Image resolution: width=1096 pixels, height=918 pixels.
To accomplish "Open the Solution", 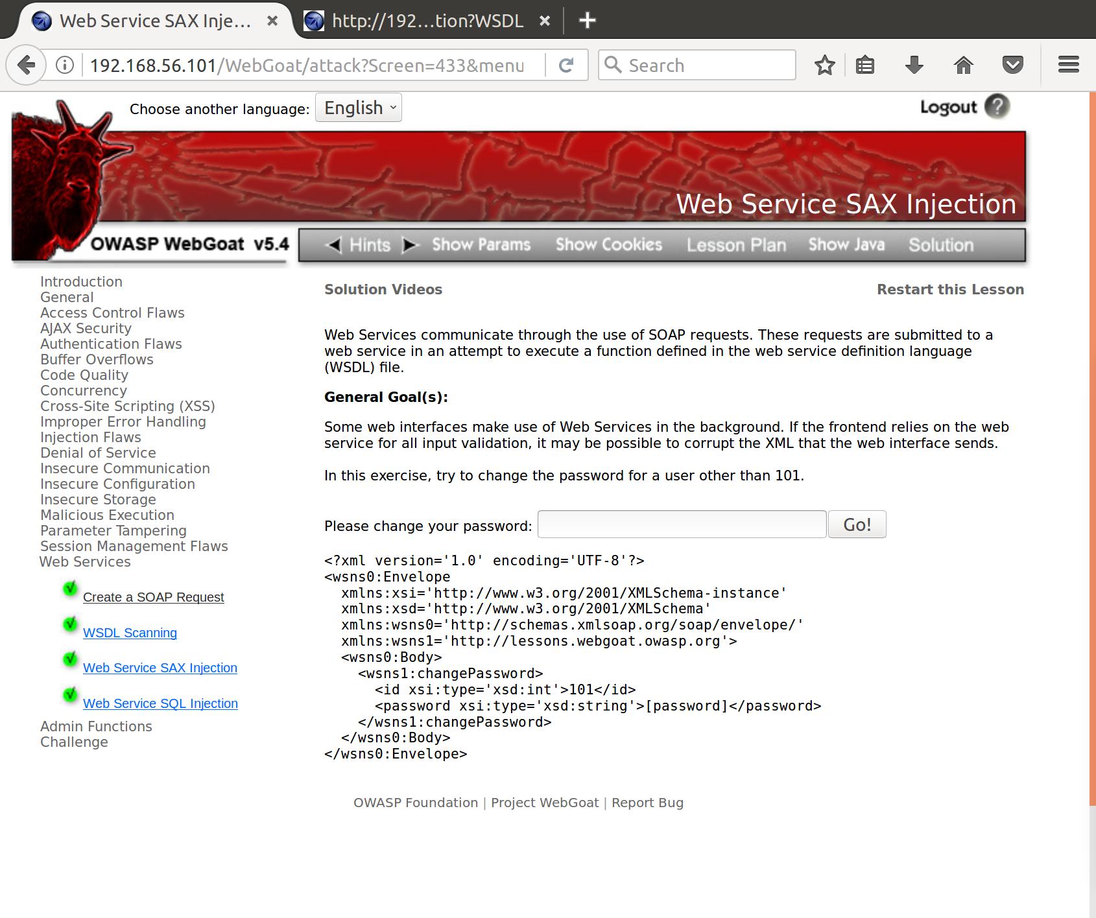I will [941, 245].
